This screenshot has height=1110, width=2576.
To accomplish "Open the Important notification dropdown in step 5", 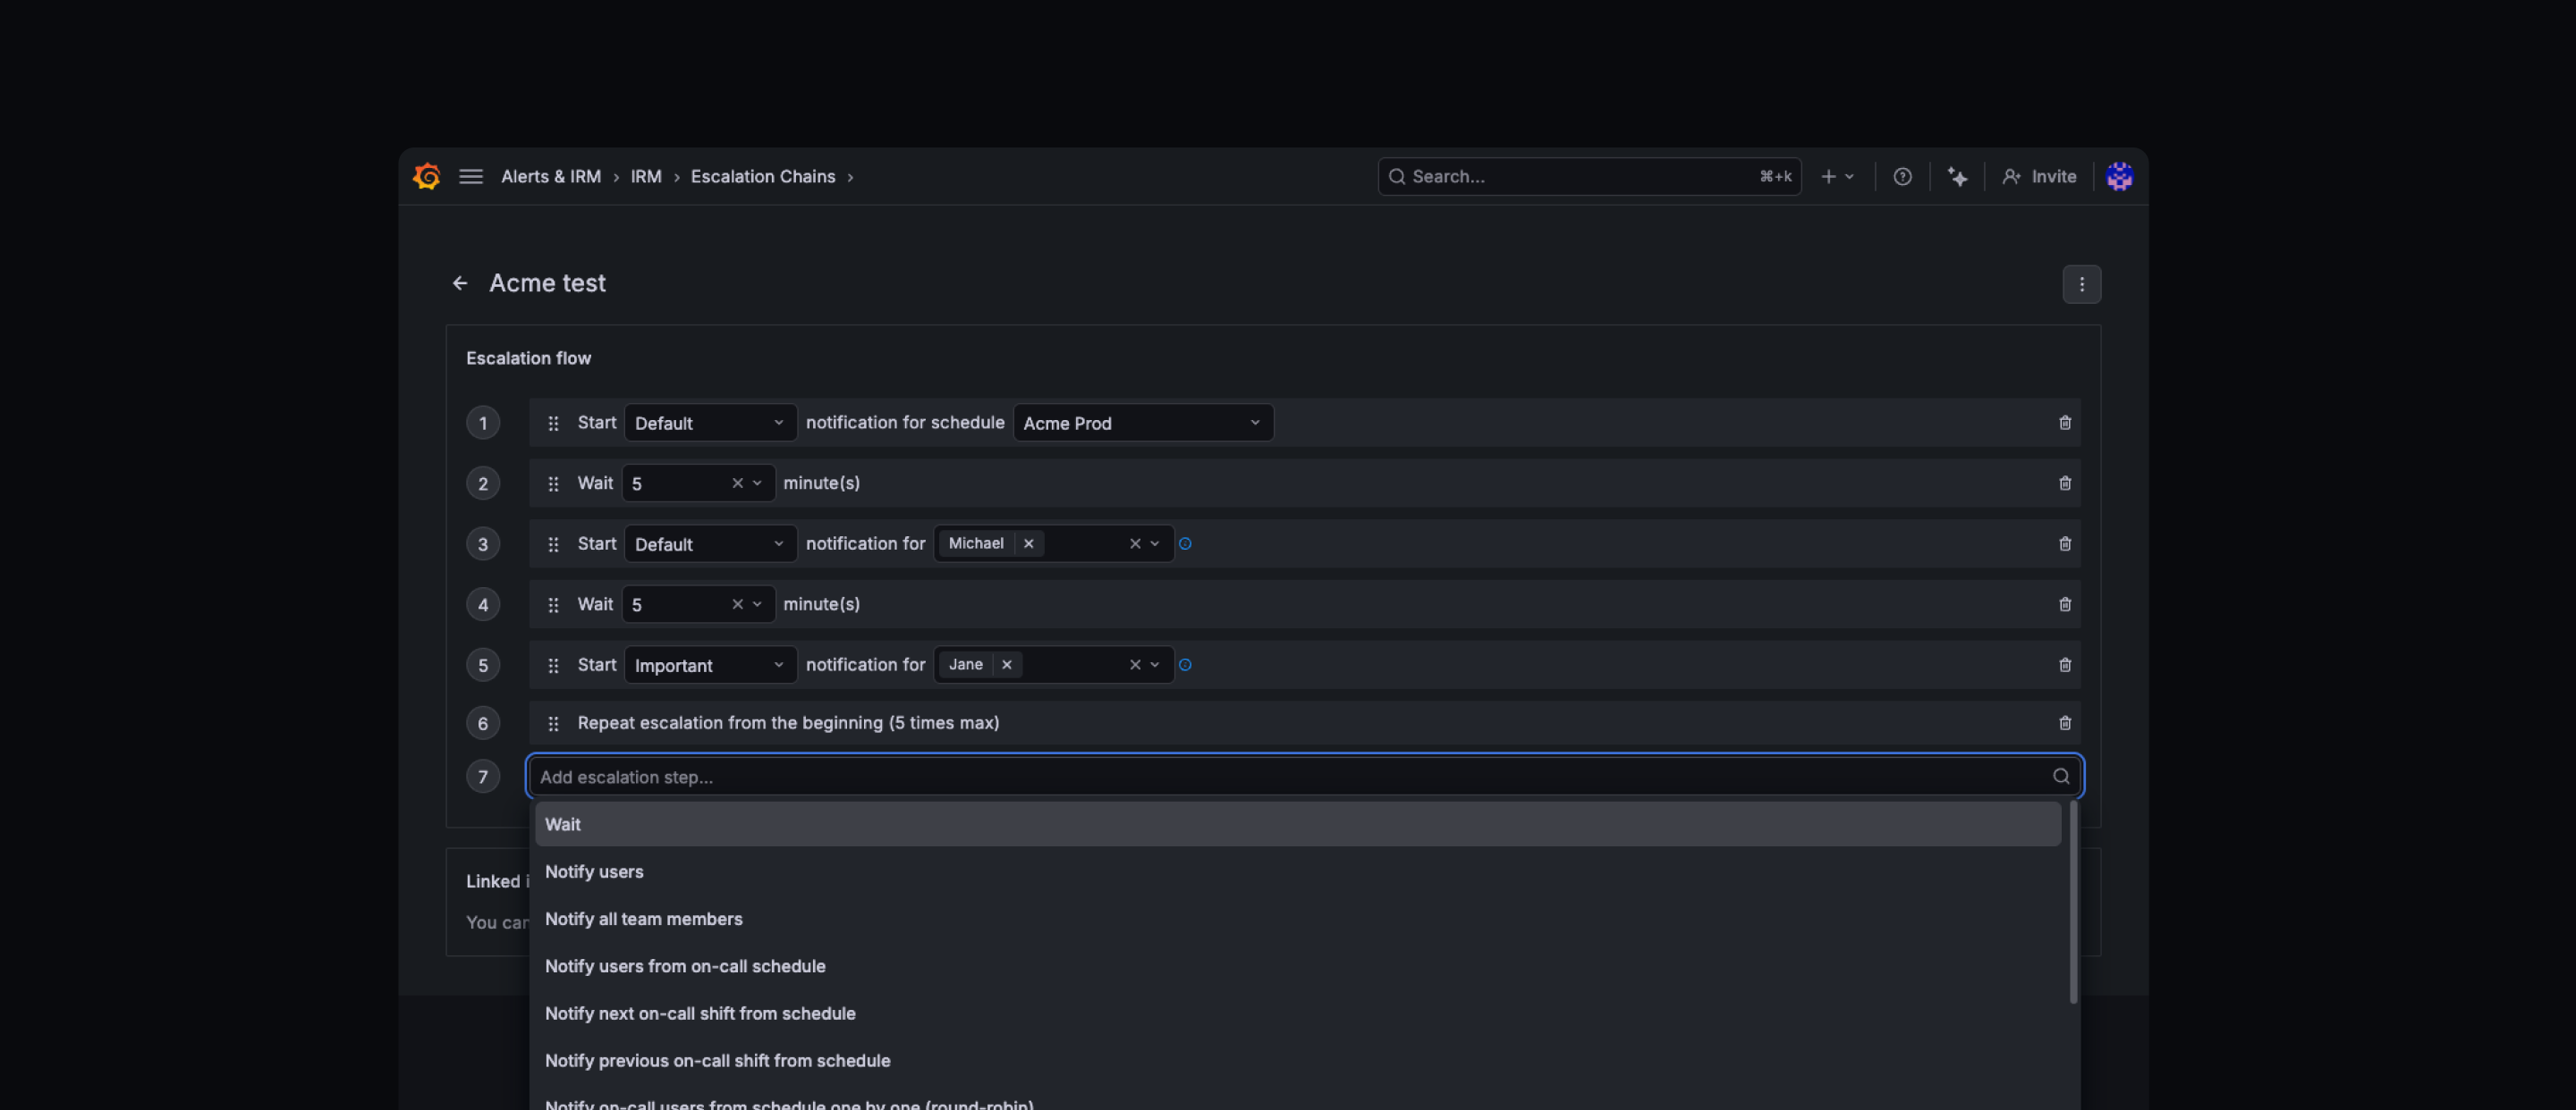I will point(710,664).
